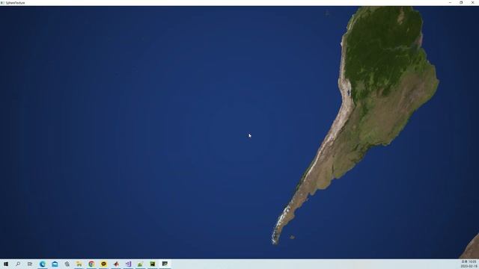
Task: Open the Windows Start menu
Action: [6, 264]
